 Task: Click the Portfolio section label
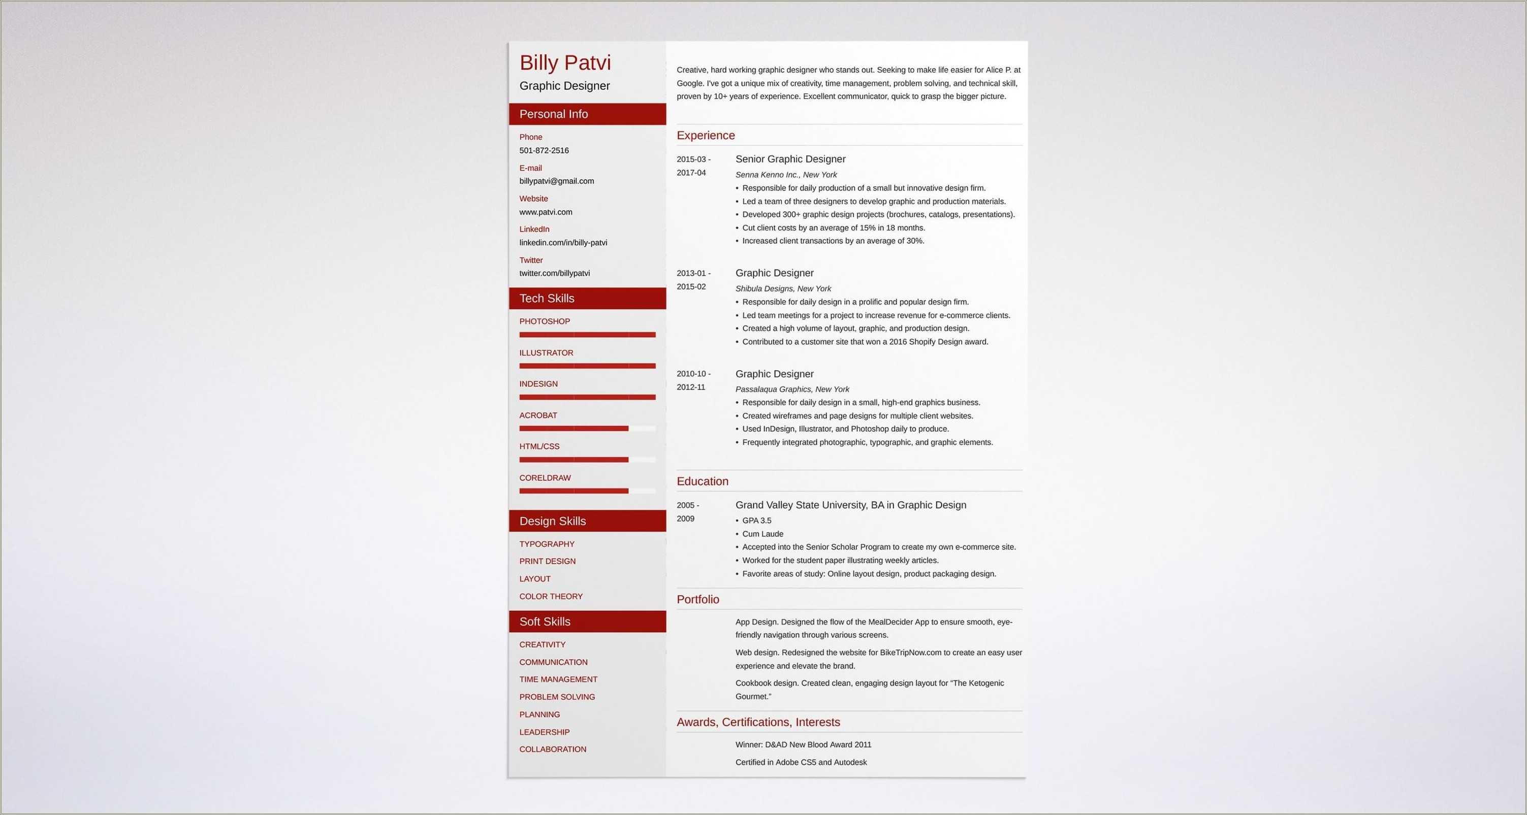click(x=704, y=602)
